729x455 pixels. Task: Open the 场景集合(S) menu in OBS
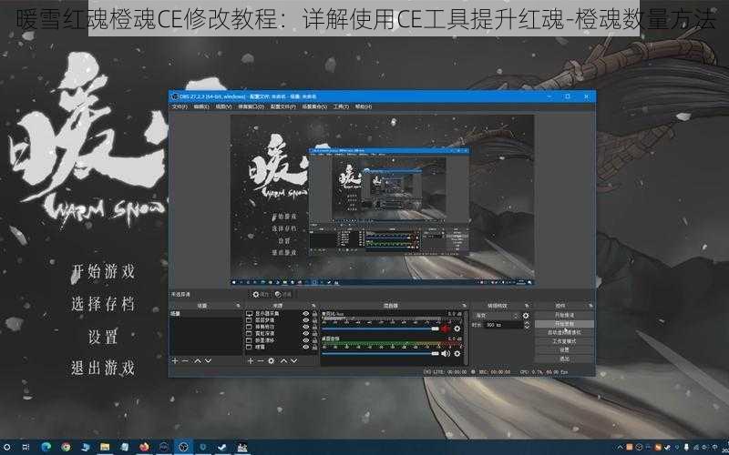tap(314, 106)
